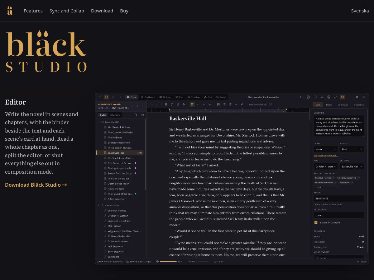The width and height of the screenshot is (374, 280).
Task: Click the left indent marker on ruler
Action: pos(170,110)
